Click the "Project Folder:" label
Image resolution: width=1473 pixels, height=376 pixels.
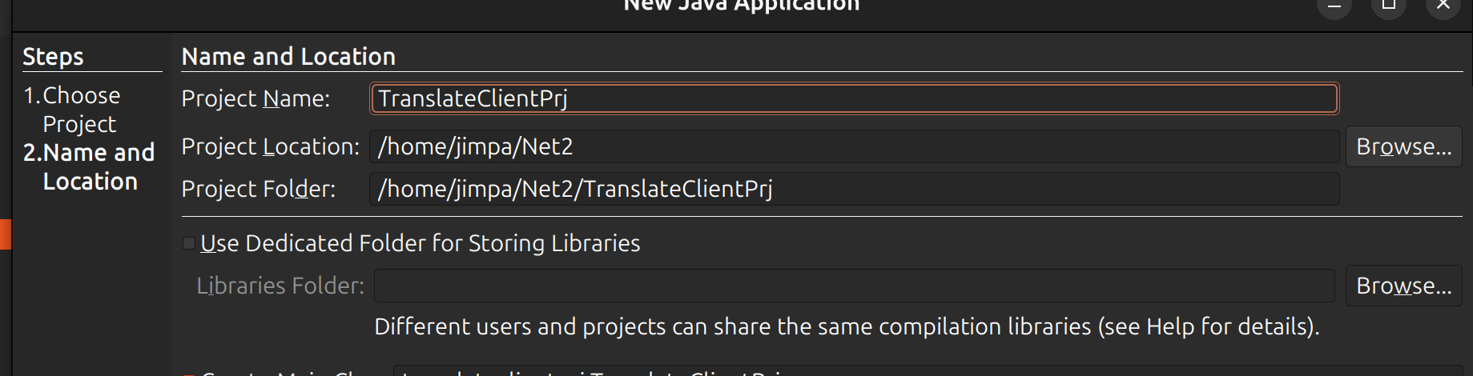coord(258,189)
